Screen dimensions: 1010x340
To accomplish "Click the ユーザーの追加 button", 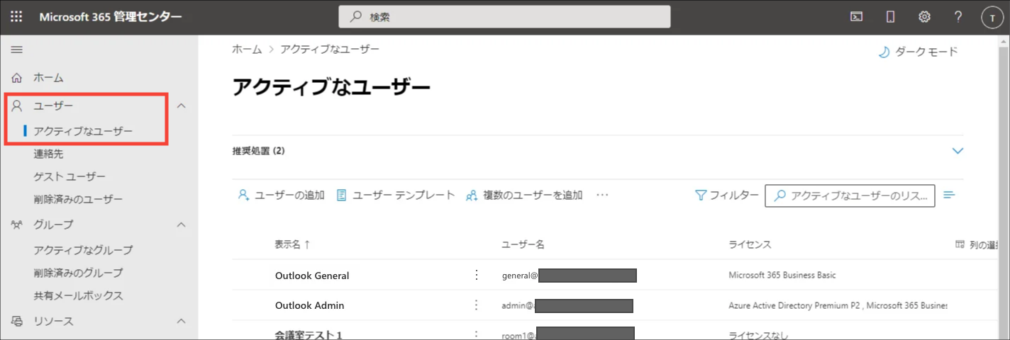I will pos(281,195).
